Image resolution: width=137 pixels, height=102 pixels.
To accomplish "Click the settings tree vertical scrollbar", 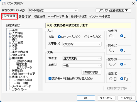I will point(40,58).
